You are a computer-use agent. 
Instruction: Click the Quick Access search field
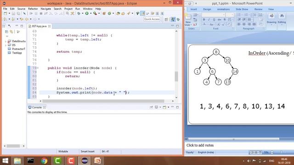[152, 19]
